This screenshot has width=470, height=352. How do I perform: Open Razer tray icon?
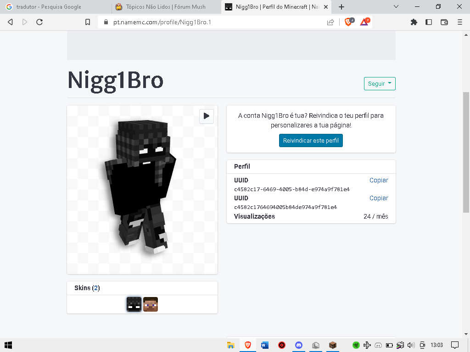click(x=356, y=345)
